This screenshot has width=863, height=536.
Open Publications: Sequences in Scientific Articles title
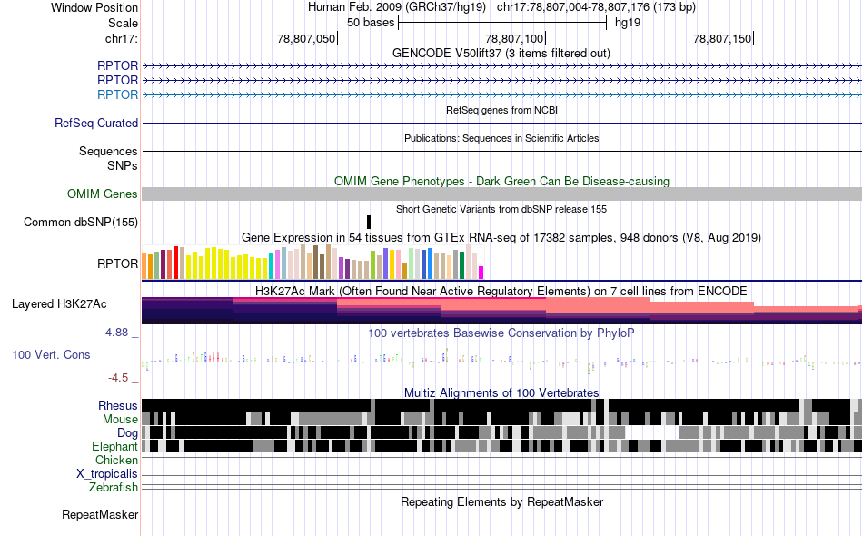point(501,138)
